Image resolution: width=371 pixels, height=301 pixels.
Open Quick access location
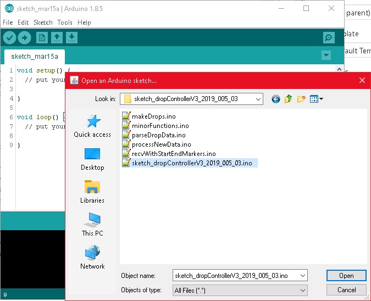[x=92, y=126]
